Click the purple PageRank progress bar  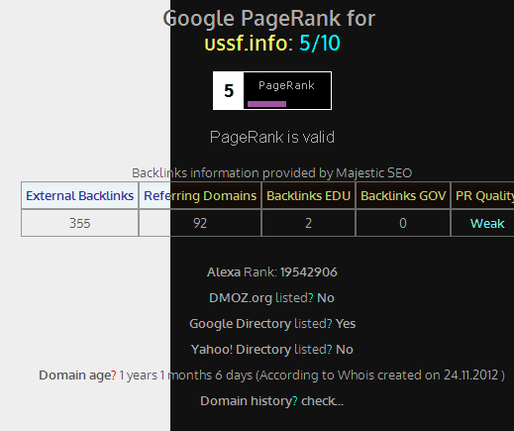click(x=266, y=104)
